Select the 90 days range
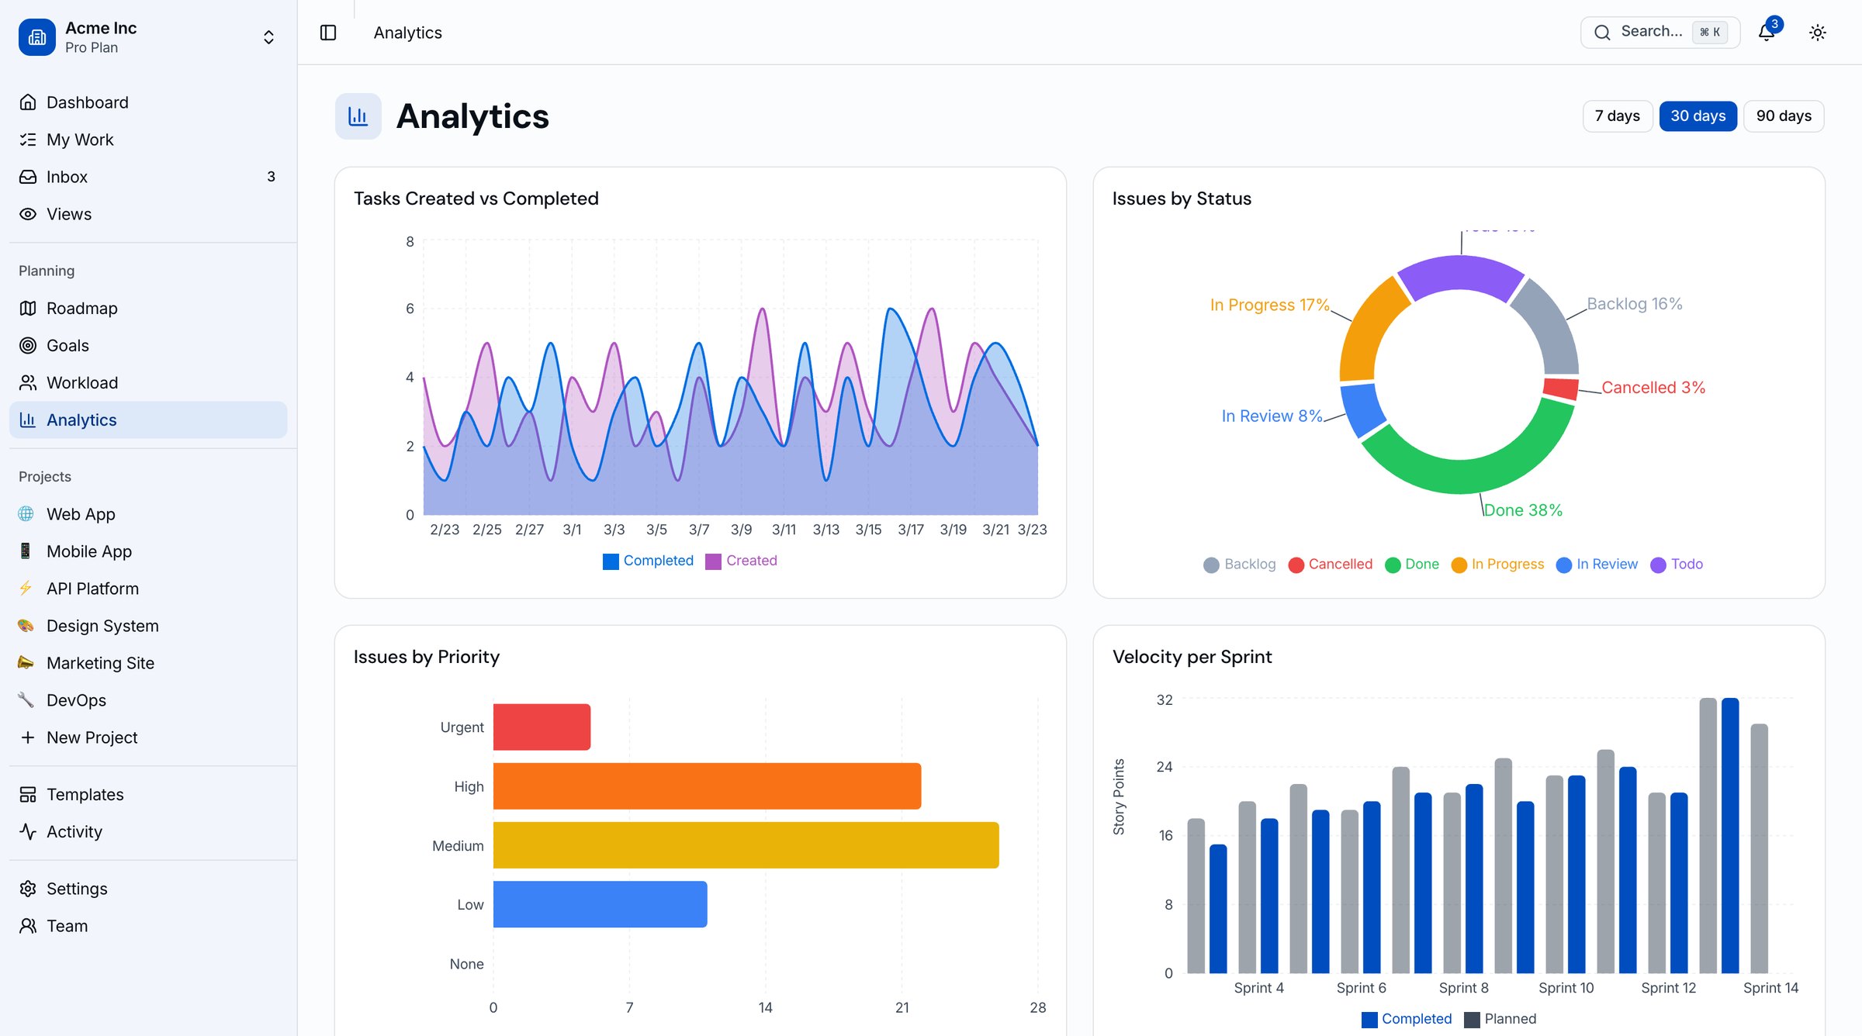Viewport: 1862px width, 1036px height. 1784,116
